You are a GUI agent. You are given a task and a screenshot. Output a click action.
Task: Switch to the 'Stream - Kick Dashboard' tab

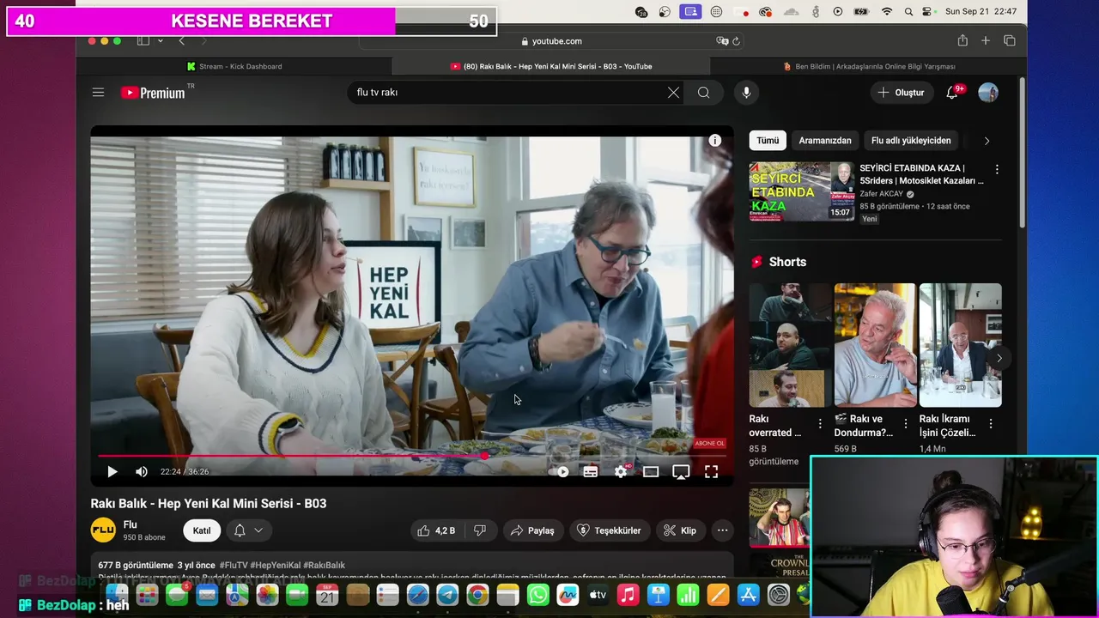[234, 66]
